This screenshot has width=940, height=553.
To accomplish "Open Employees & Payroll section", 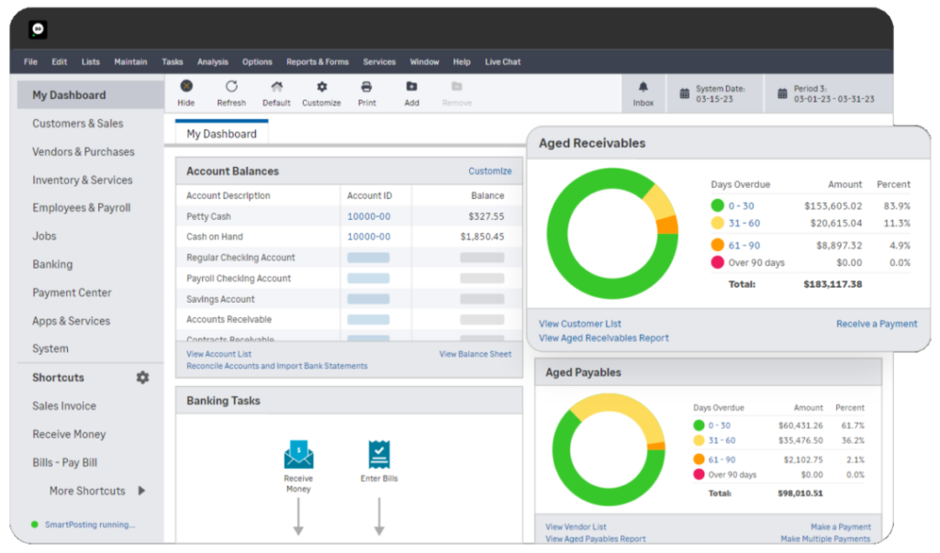I will [x=82, y=208].
